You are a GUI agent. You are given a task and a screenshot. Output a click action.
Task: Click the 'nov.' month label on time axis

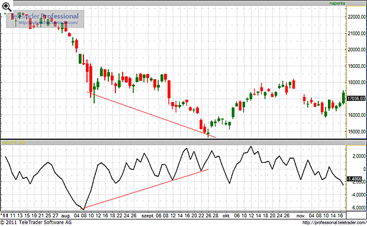coord(301,216)
